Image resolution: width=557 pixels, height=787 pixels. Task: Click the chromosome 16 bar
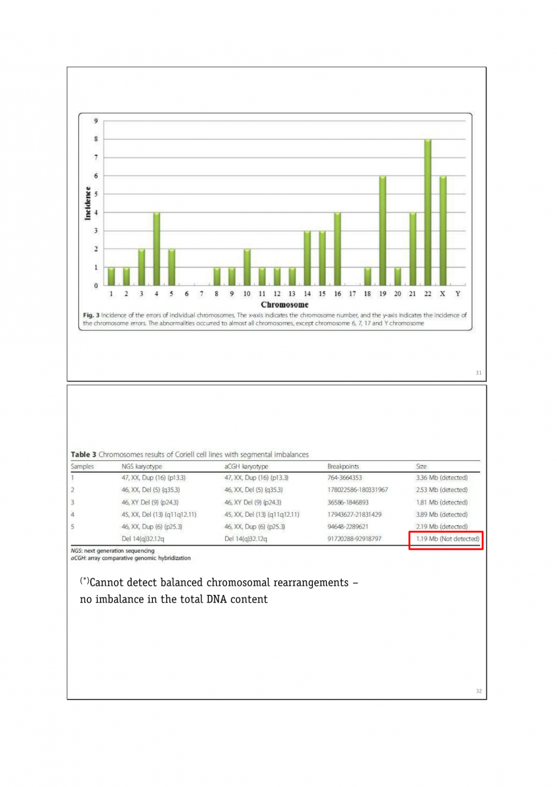[337, 249]
